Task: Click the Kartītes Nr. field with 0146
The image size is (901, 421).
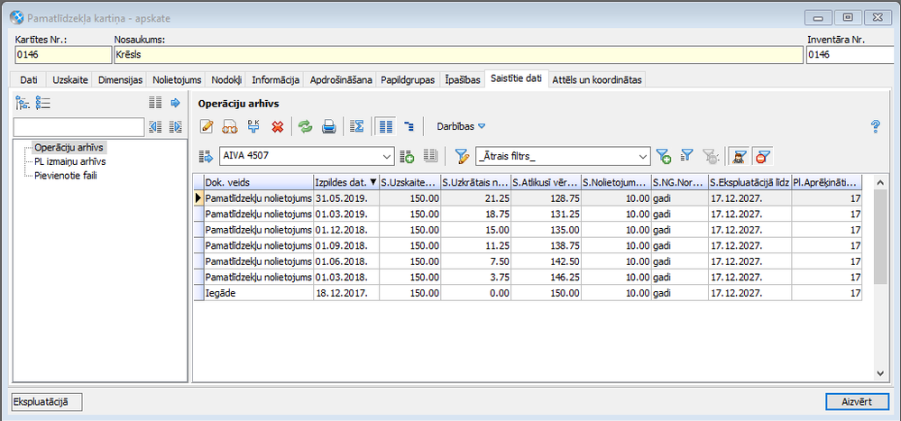Action: pos(62,55)
